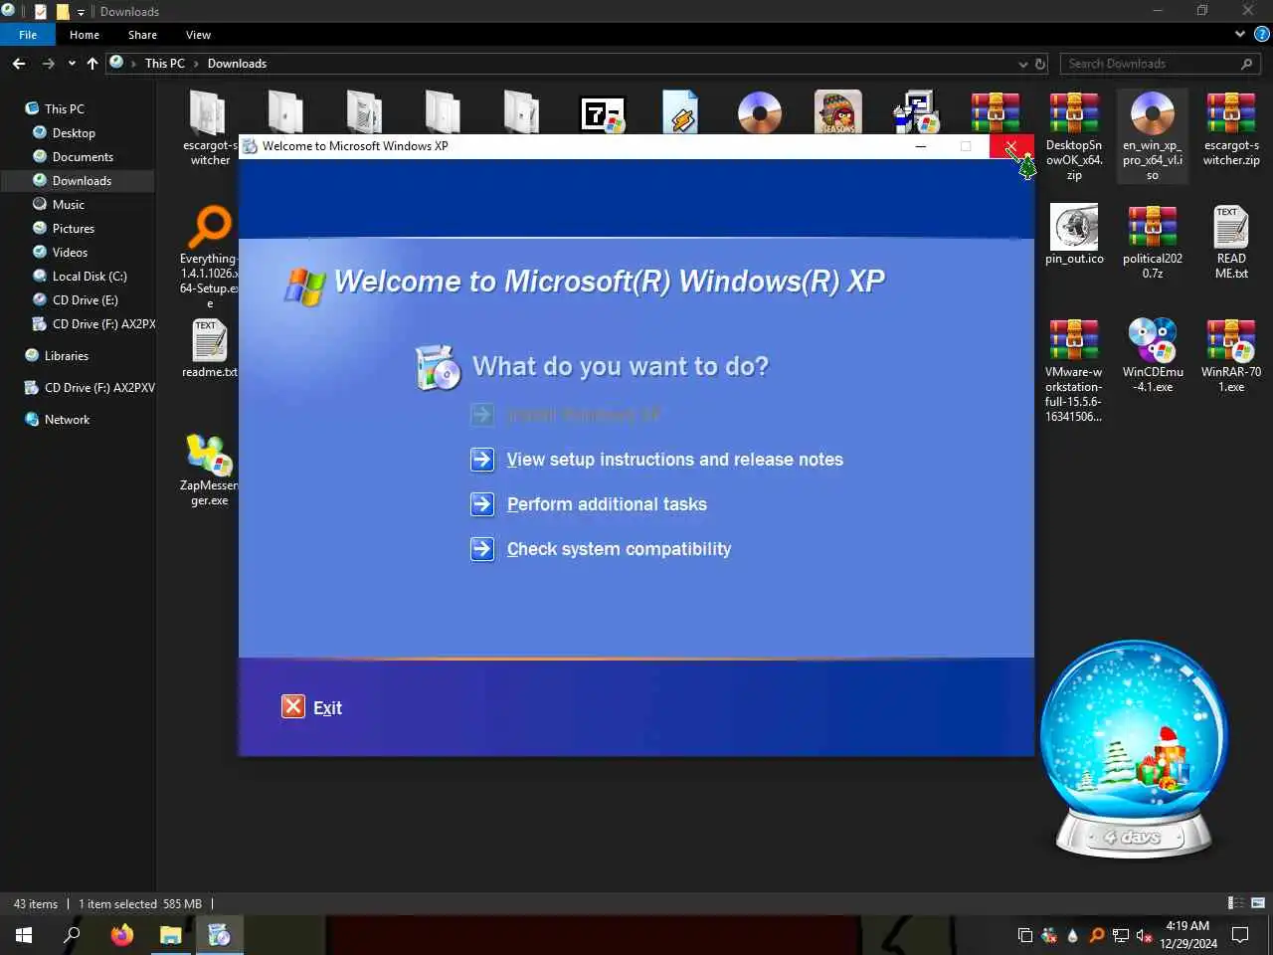Select the readme.txt file in Downloads
The height and width of the screenshot is (955, 1273).
(209, 348)
